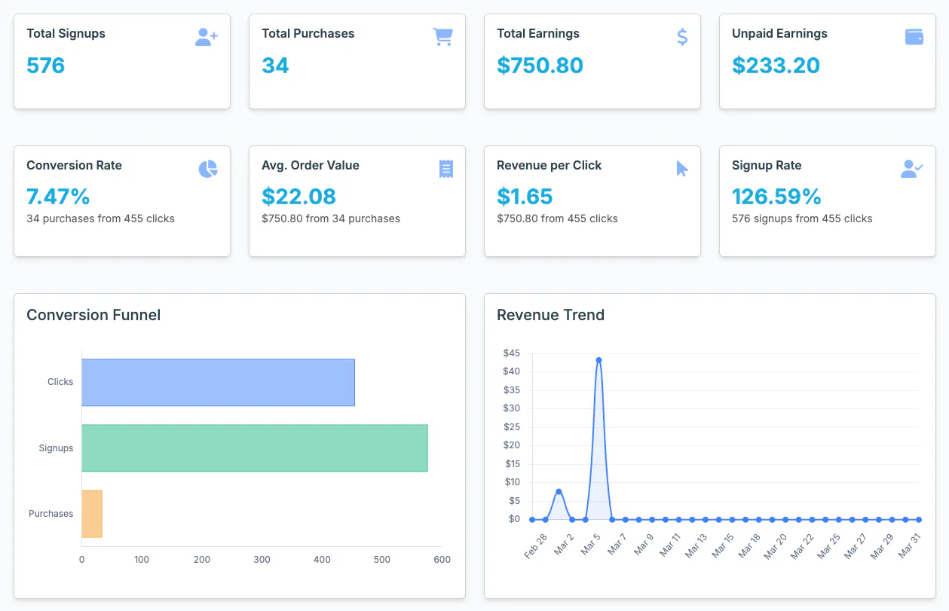Click '$750.80 from 34 purchases' text
Screen dimensions: 949x611
331,219
